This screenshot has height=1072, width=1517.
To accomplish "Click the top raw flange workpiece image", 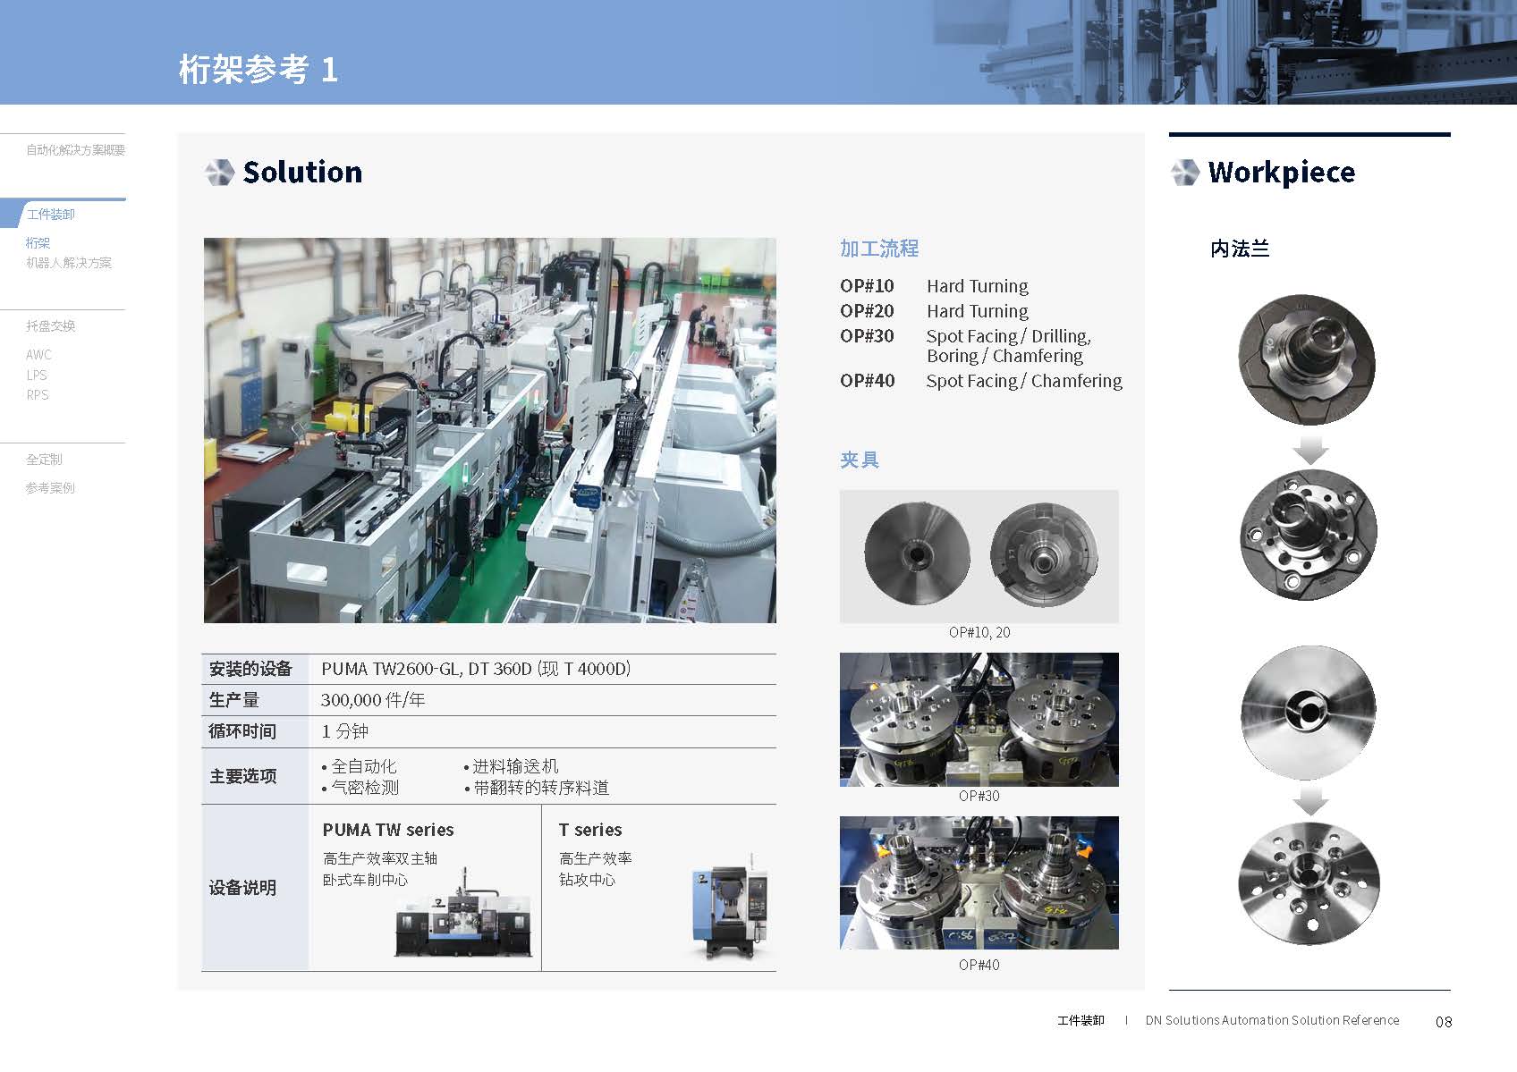I will pyautogui.click(x=1307, y=359).
